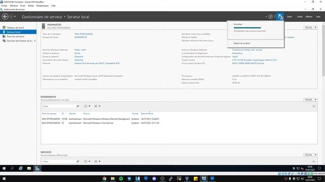Open the Événements saved queries dropdown
This screenshot has height=182, width=325.
[x=97, y=106]
